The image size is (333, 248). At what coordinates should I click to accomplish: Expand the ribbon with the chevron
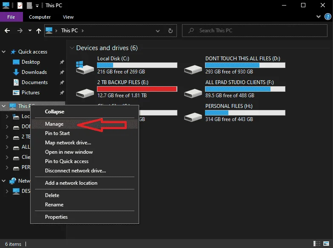319,17
